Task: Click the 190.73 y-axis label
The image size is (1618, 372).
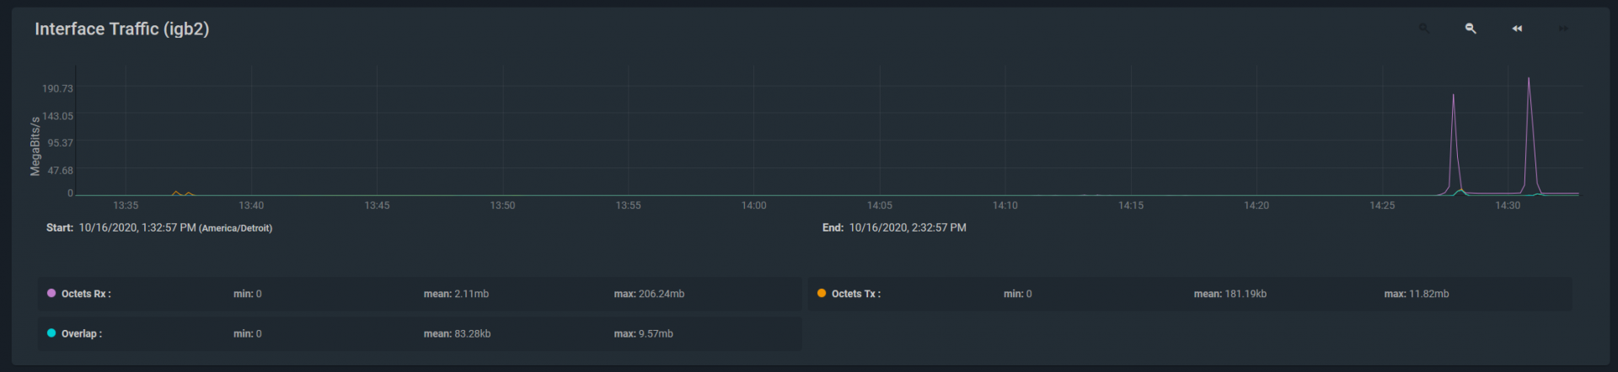Action: [x=57, y=88]
